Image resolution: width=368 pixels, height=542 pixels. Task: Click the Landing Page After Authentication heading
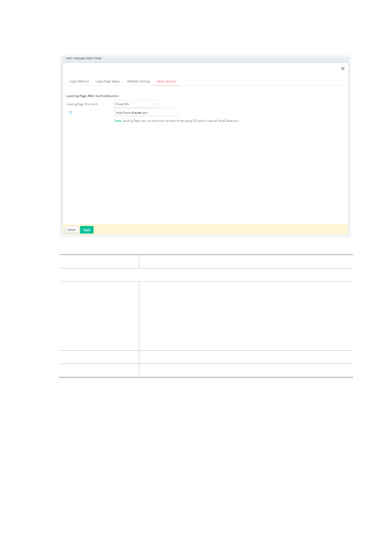point(92,96)
